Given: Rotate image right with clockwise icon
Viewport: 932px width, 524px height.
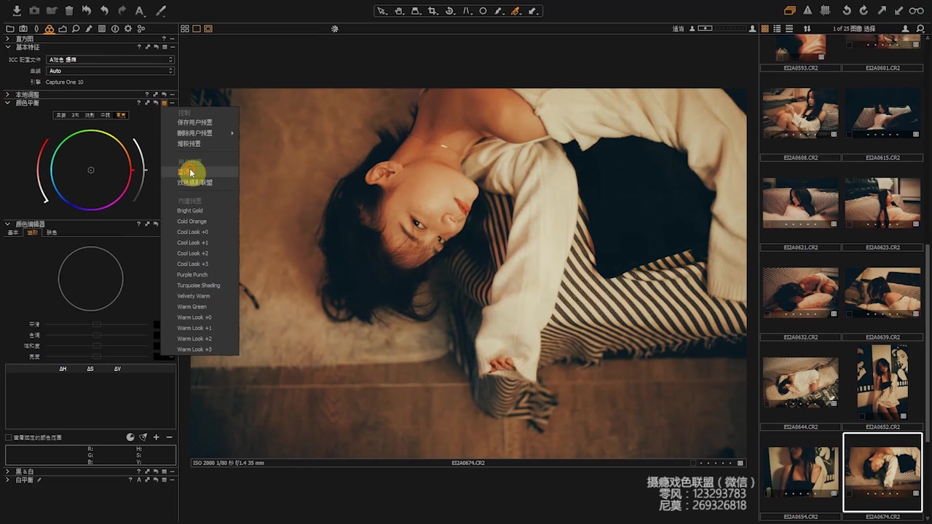Looking at the screenshot, I should click(x=864, y=11).
